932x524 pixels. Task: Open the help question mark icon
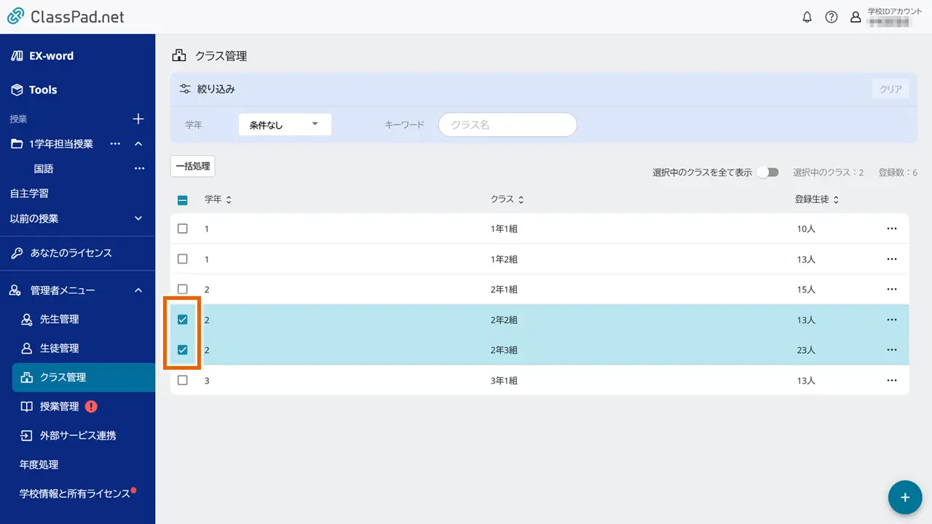tap(831, 17)
